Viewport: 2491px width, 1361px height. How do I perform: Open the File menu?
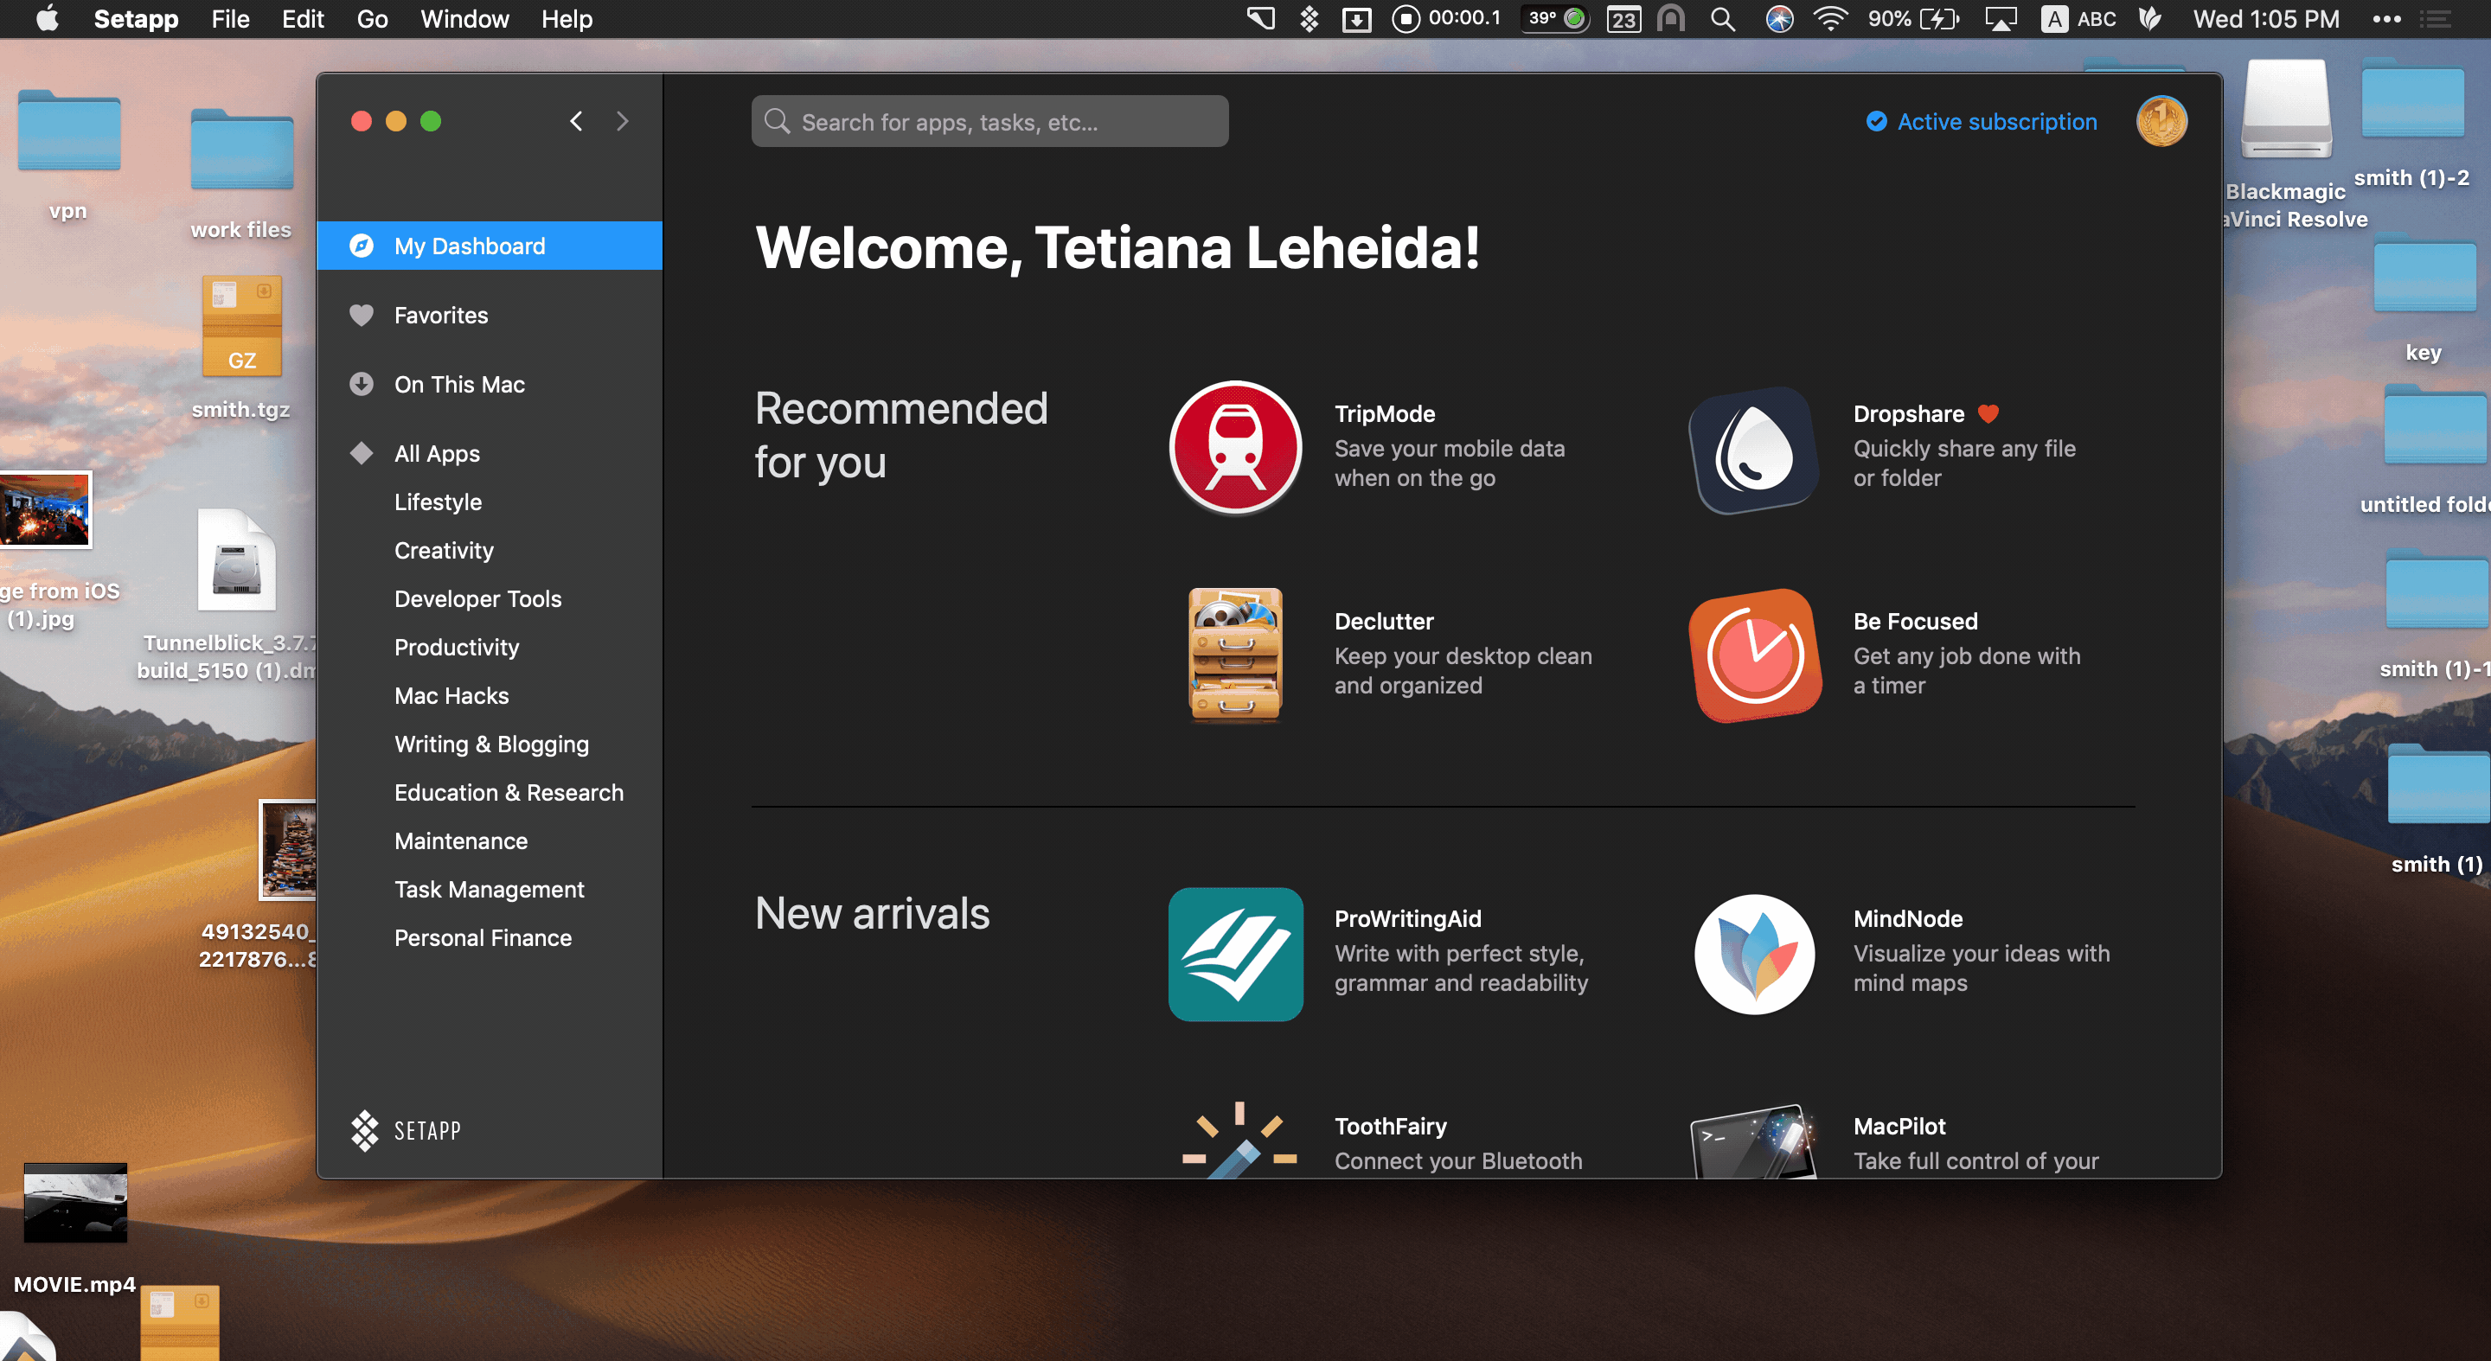(x=230, y=18)
